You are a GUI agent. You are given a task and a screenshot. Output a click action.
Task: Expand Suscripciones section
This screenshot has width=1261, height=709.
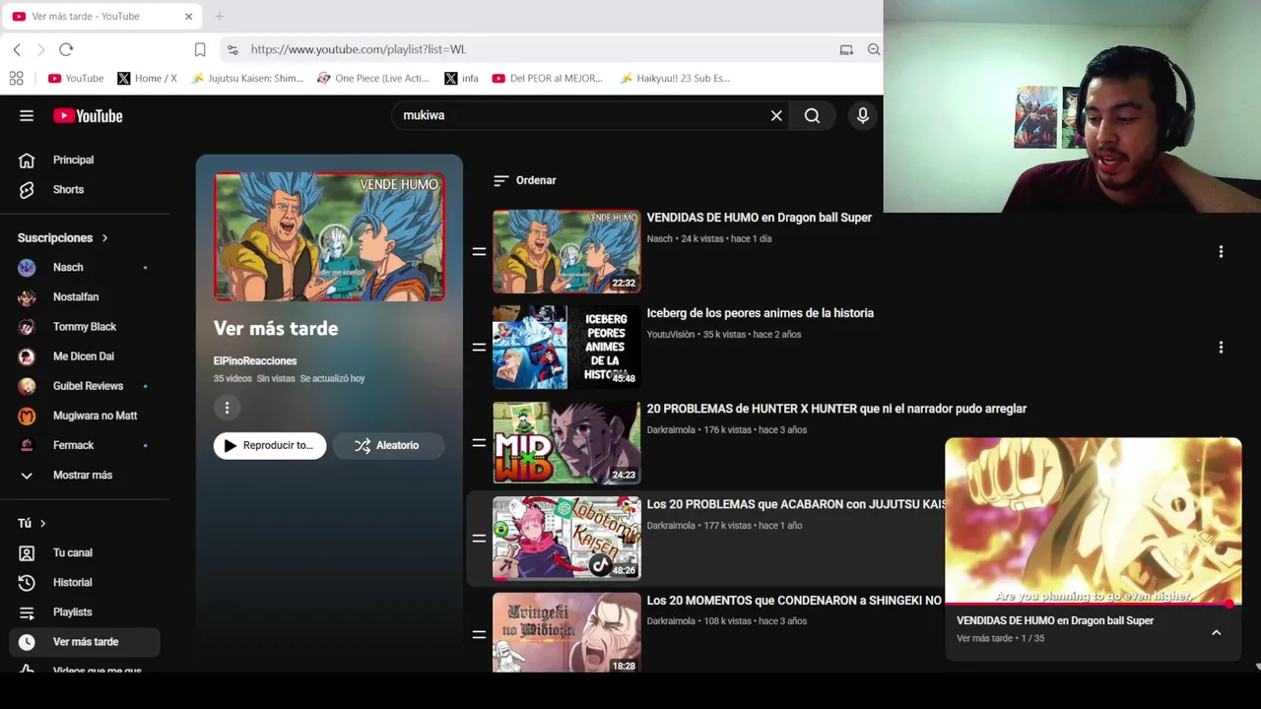[63, 237]
